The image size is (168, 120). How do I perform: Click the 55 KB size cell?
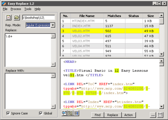coord(151,51)
